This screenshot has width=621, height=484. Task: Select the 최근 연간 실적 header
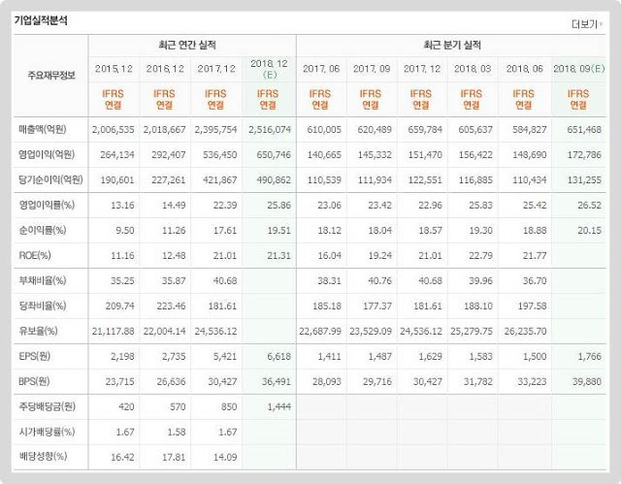click(187, 45)
